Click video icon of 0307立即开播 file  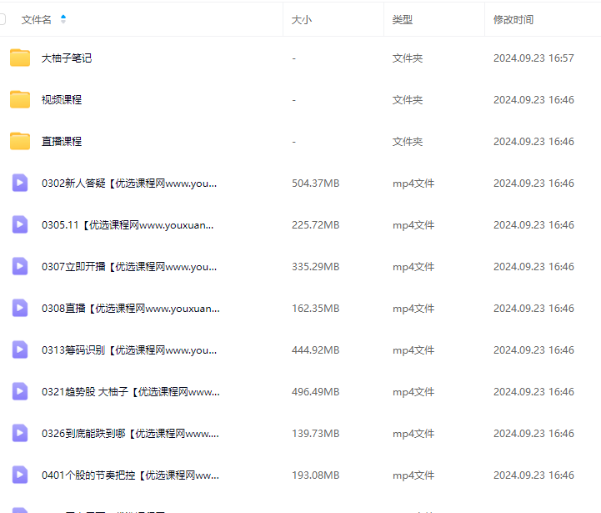tap(20, 266)
